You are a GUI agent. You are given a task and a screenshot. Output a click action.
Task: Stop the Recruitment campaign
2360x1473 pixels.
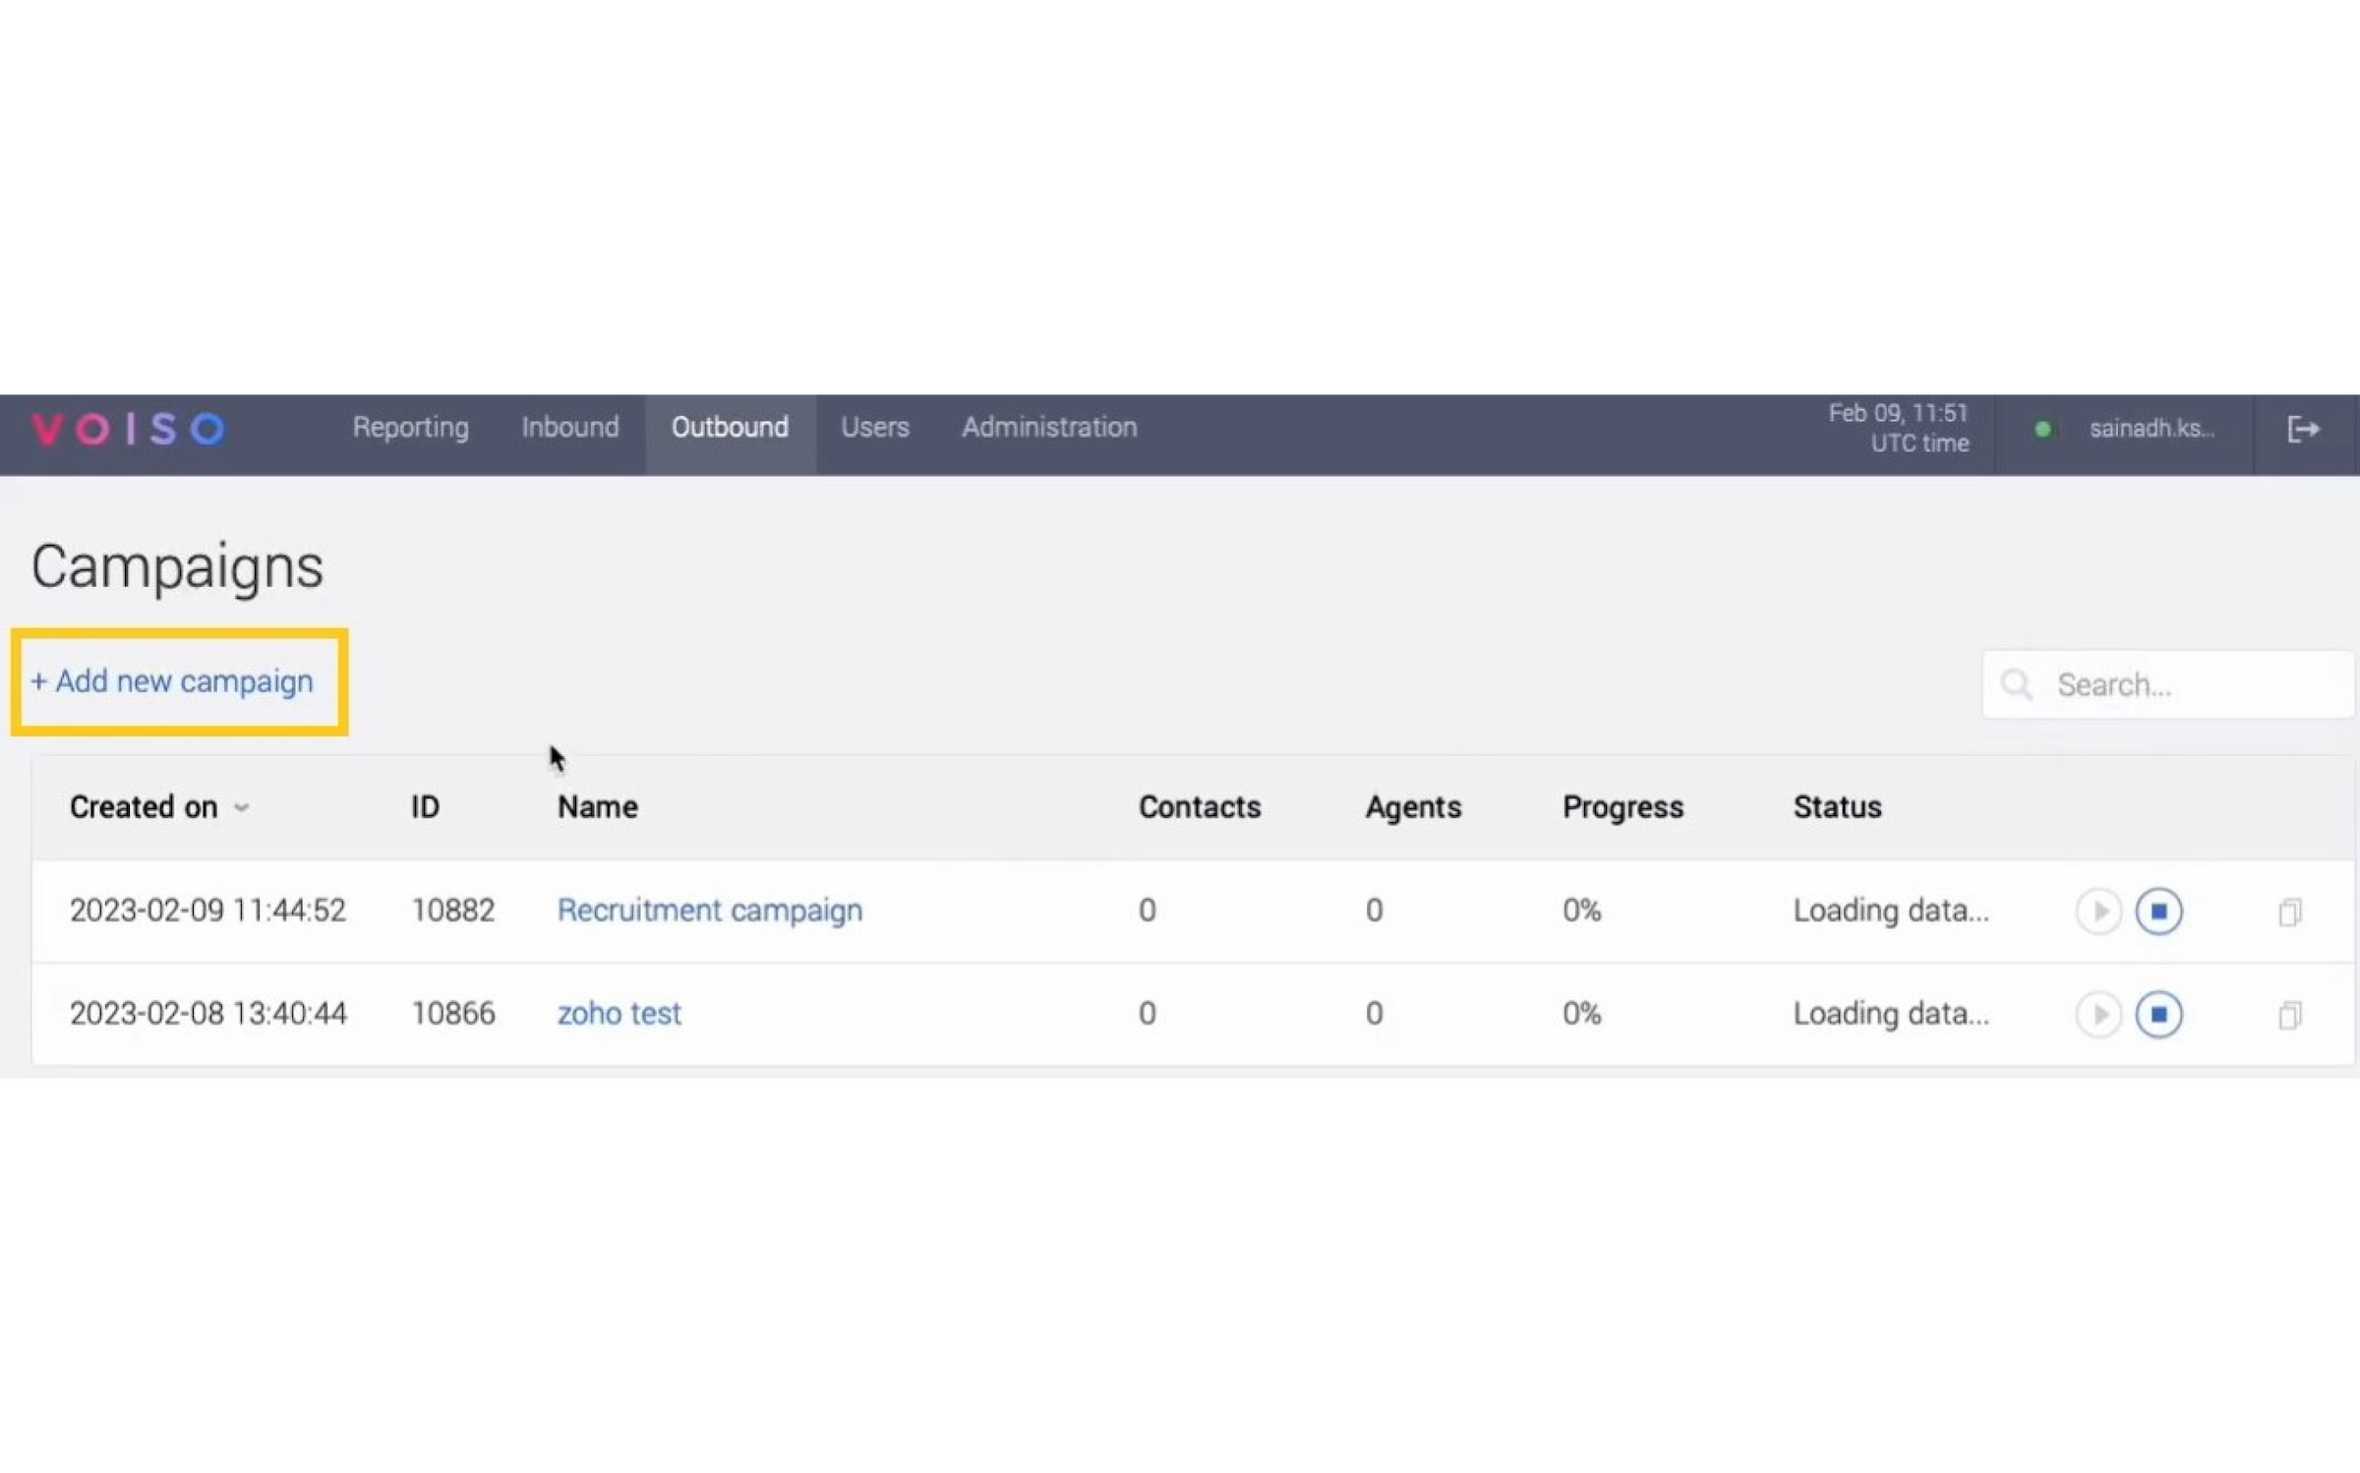(2158, 911)
